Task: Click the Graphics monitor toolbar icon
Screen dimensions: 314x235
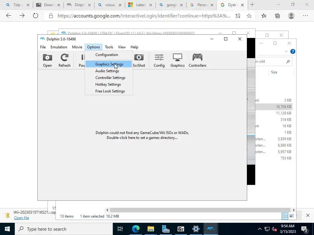Action: click(178, 60)
